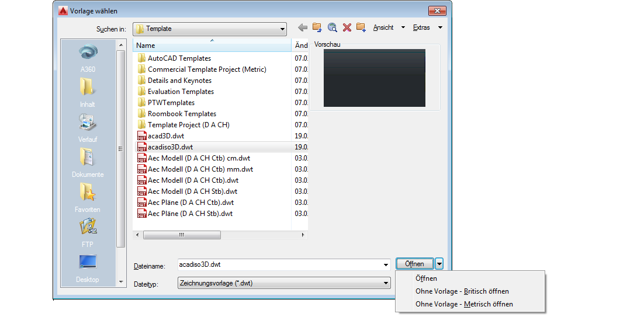Click the horizontal scrollbar thumb in file list
This screenshot has height=331, width=620.
pos(182,235)
